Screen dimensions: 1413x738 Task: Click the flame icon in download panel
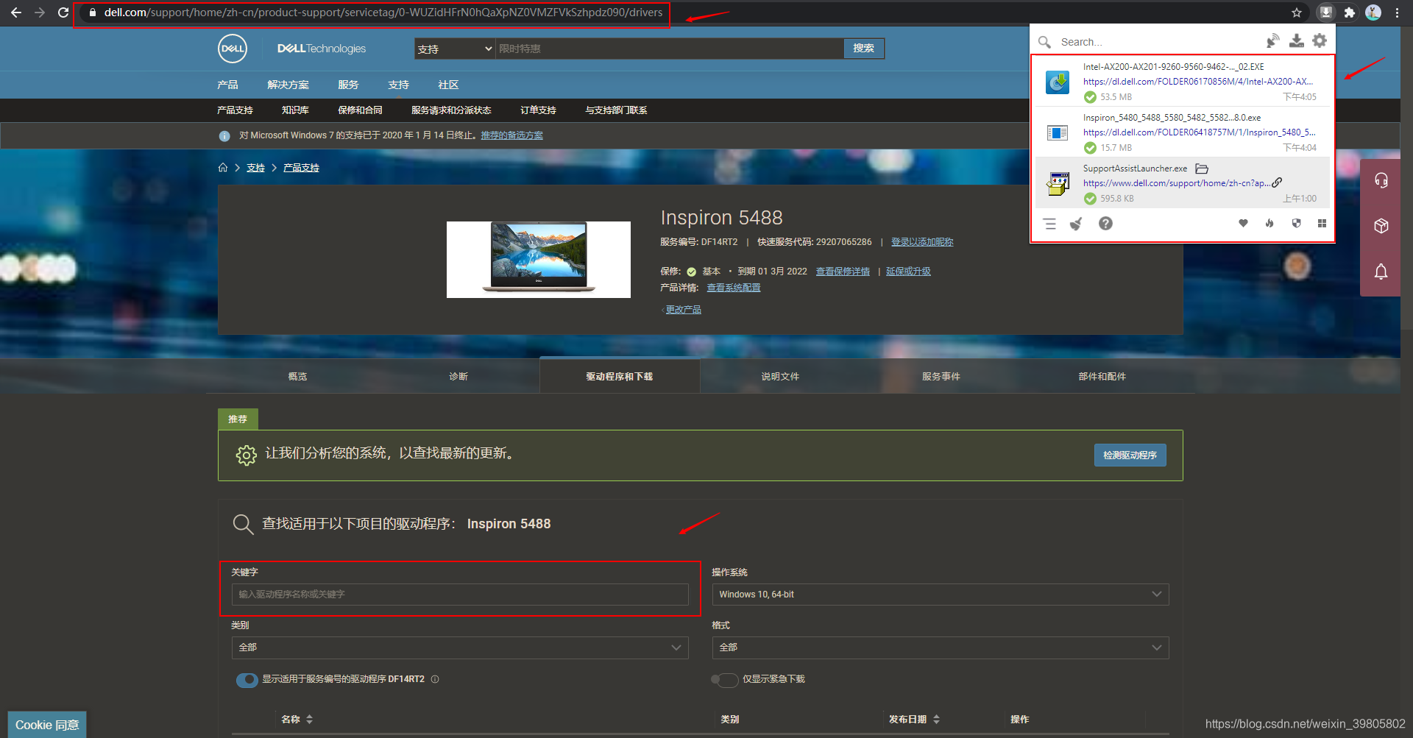coord(1269,223)
